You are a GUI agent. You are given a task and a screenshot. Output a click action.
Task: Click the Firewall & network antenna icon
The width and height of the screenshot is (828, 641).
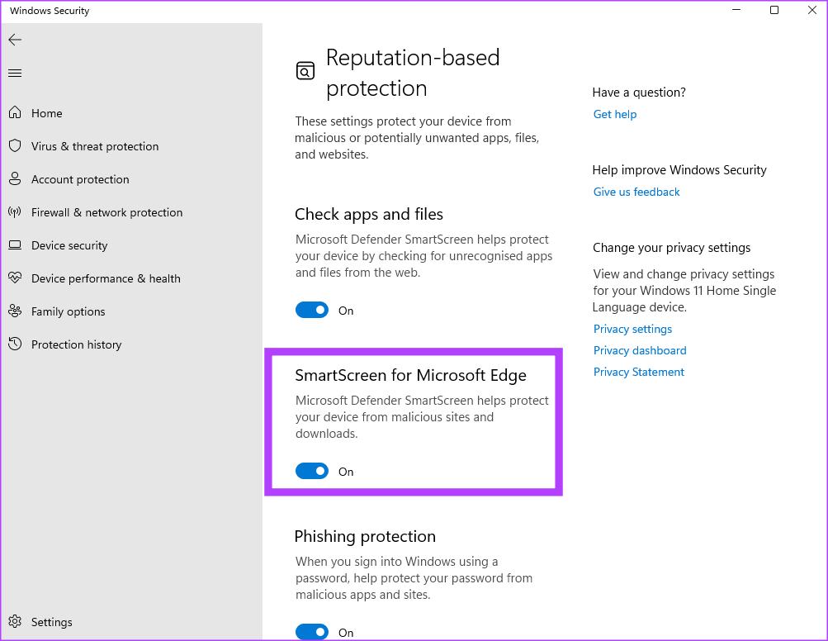[15, 212]
